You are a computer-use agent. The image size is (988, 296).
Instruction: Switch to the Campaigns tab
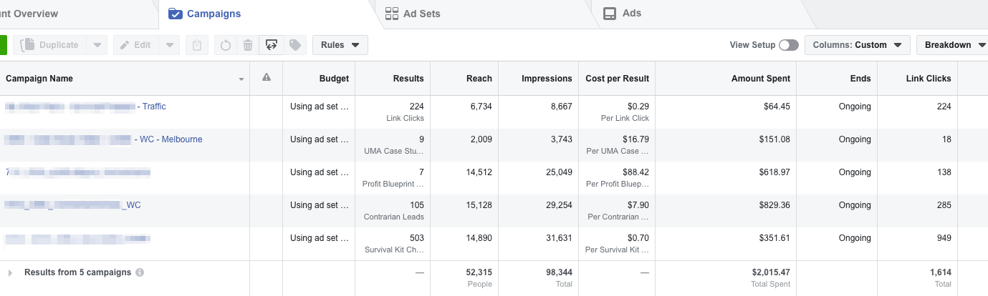pyautogui.click(x=205, y=14)
